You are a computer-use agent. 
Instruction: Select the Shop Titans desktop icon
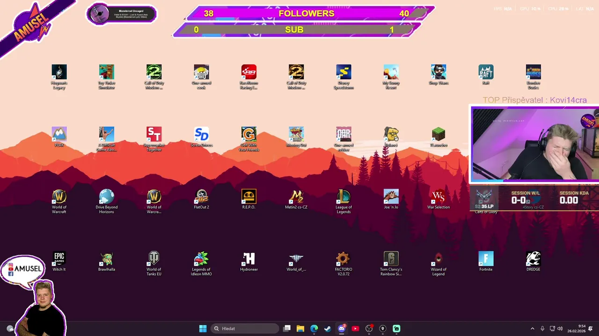[438, 75]
